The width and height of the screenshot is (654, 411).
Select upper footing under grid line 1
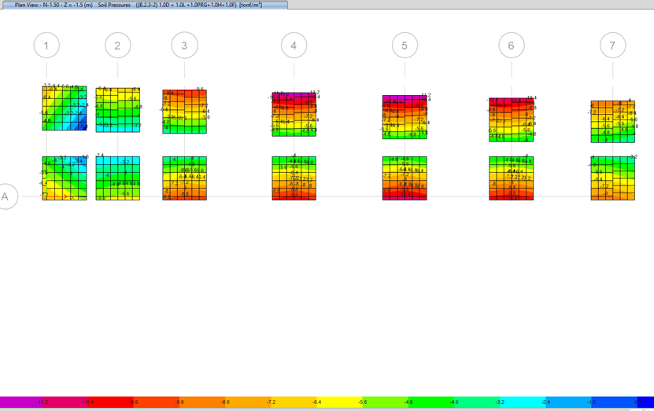pyautogui.click(x=64, y=108)
